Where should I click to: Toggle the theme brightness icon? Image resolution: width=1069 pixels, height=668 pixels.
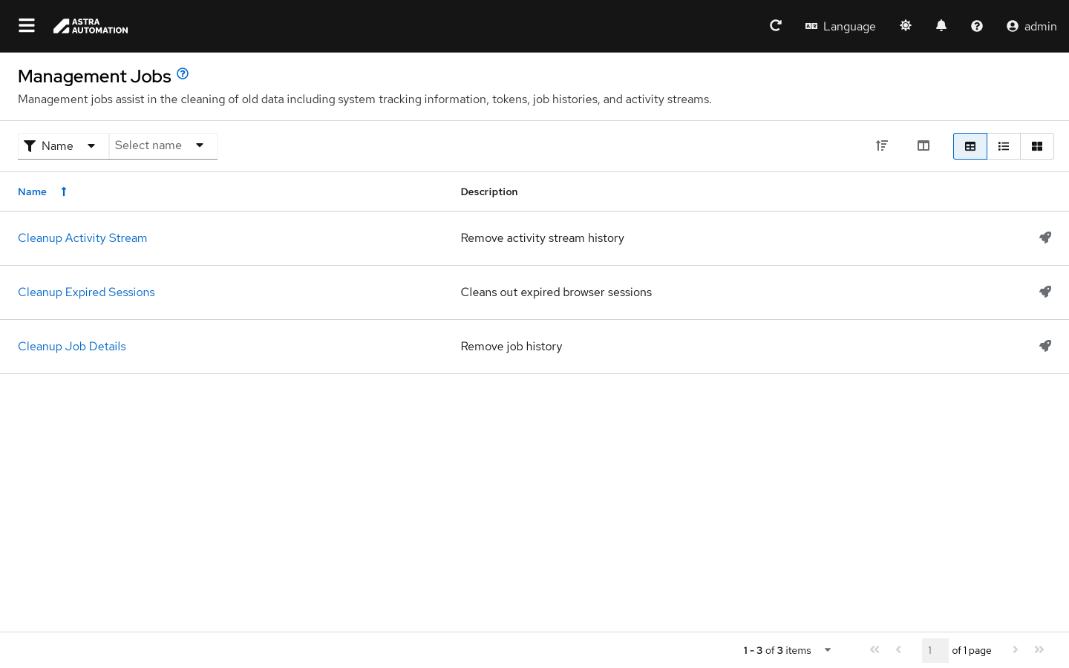point(906,26)
